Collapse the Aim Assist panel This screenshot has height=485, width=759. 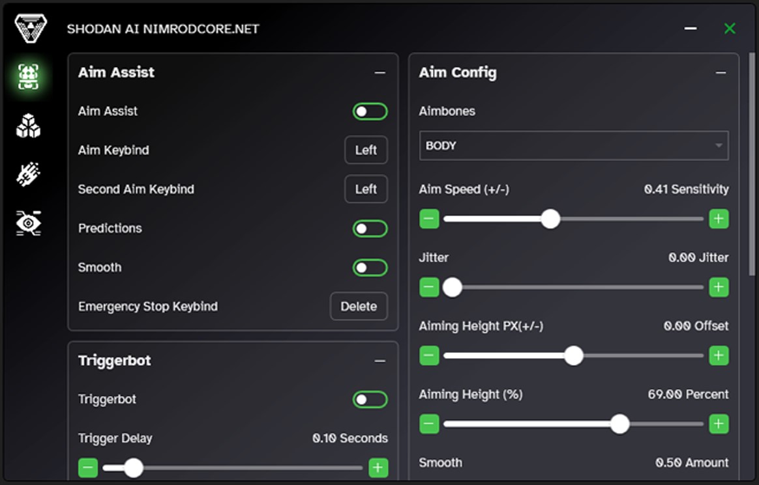[x=379, y=73]
